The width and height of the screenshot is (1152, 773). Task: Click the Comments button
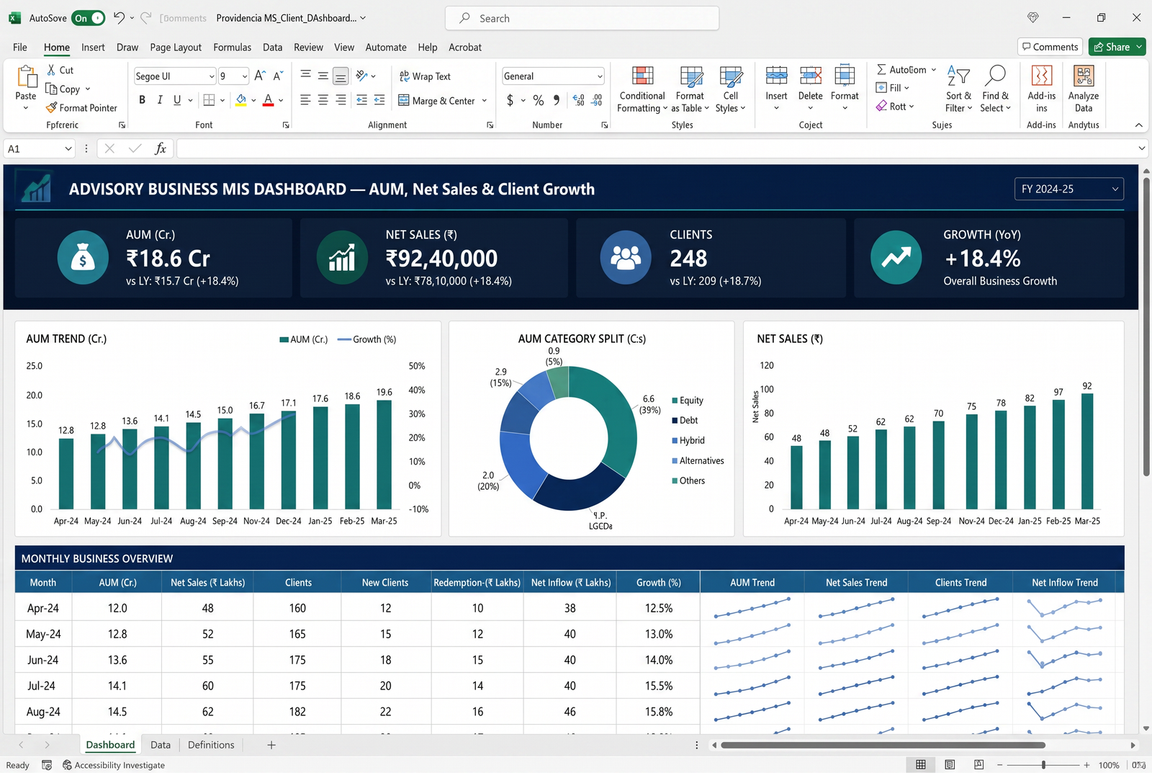point(1050,47)
